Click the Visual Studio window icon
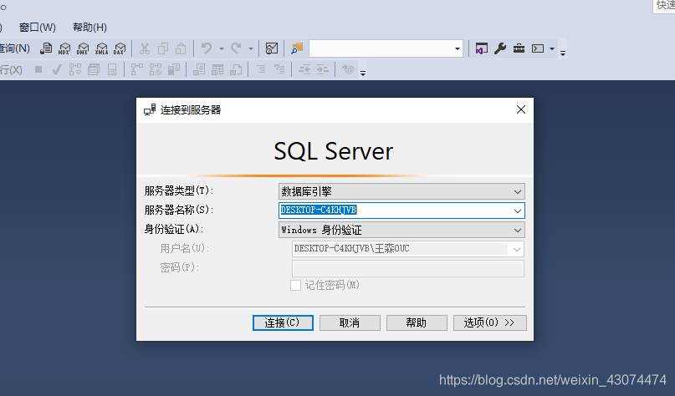Image resolution: width=675 pixels, height=396 pixels. tap(481, 48)
